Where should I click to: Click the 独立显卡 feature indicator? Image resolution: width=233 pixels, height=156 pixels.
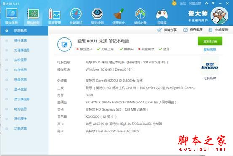[84, 49]
